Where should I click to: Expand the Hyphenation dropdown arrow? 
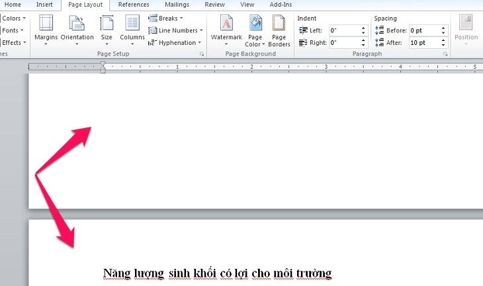coord(200,42)
